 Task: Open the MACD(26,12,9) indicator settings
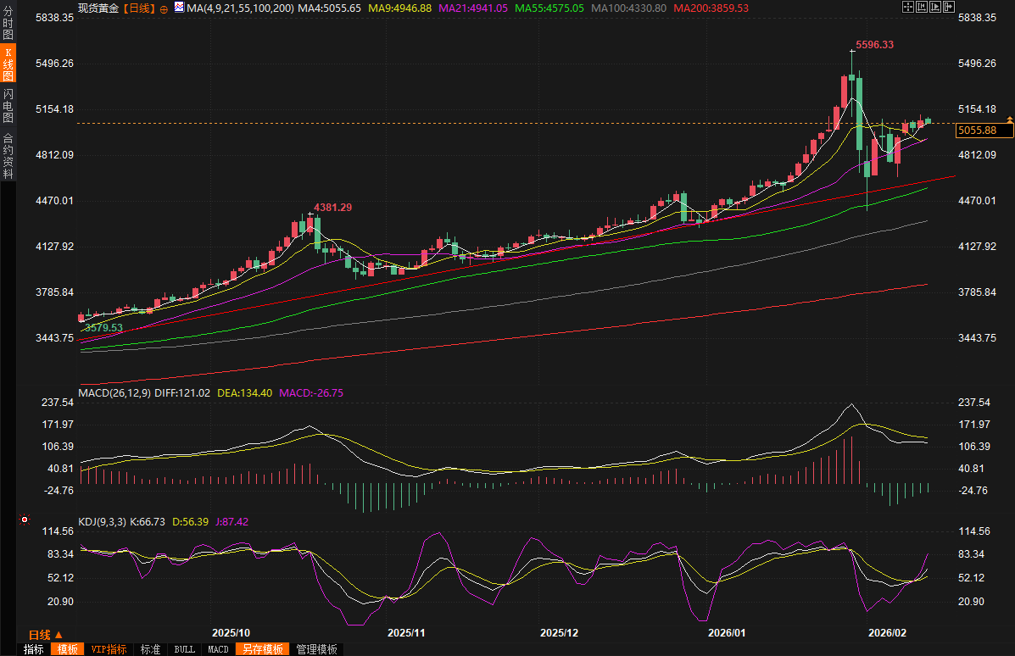114,393
